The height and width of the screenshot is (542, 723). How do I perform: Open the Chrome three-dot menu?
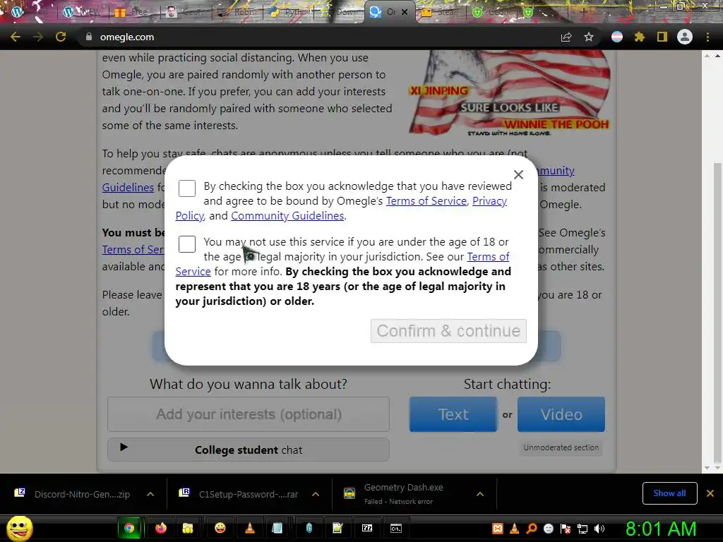[707, 37]
